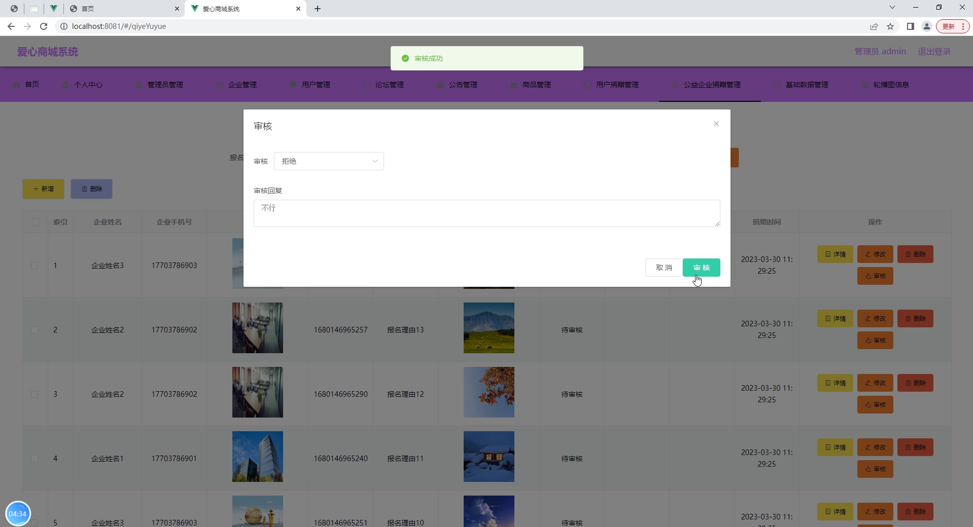973x527 pixels.
Task: Open the 用户管理 menu item
Action: pos(310,85)
